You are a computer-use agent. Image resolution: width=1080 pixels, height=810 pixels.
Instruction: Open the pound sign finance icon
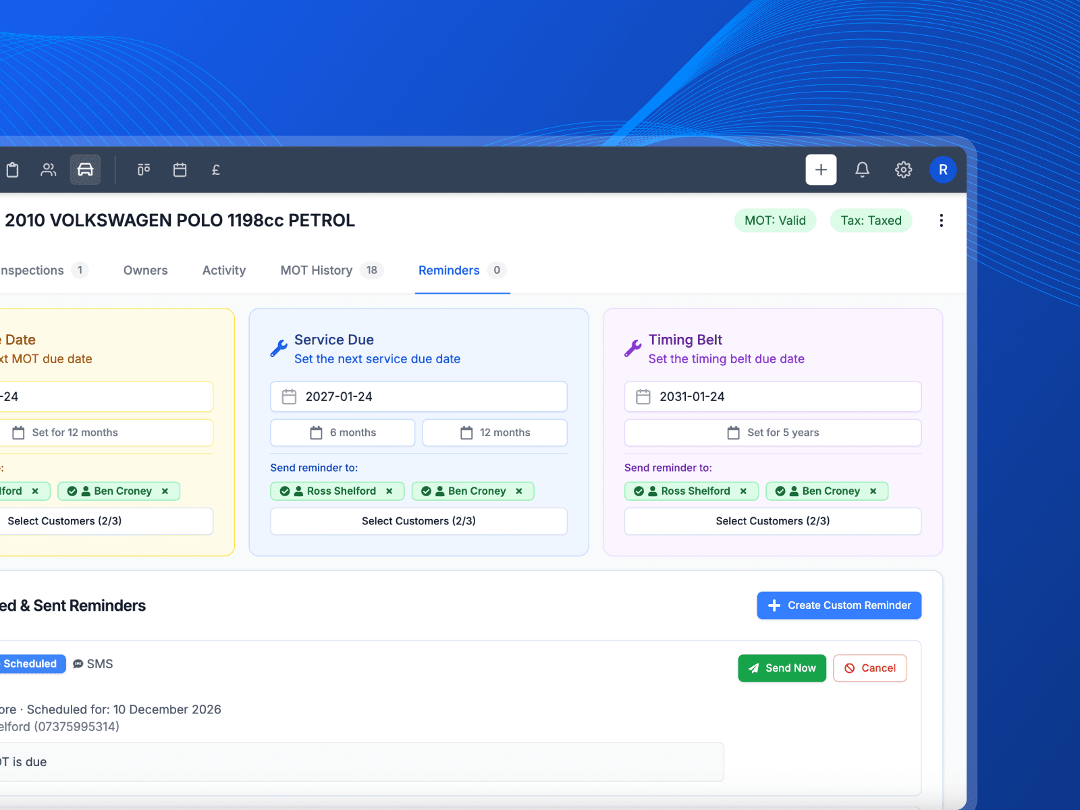[x=216, y=170]
